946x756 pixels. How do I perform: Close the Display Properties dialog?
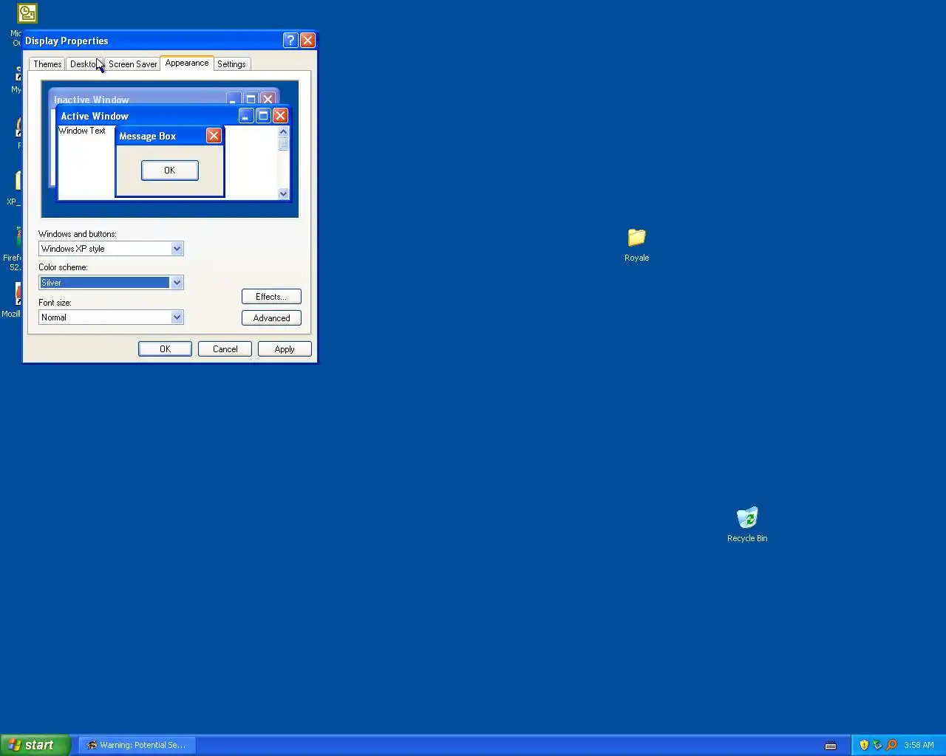click(307, 40)
